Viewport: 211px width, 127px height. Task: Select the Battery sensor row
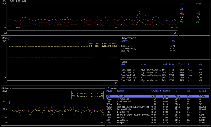[x=148, y=46]
